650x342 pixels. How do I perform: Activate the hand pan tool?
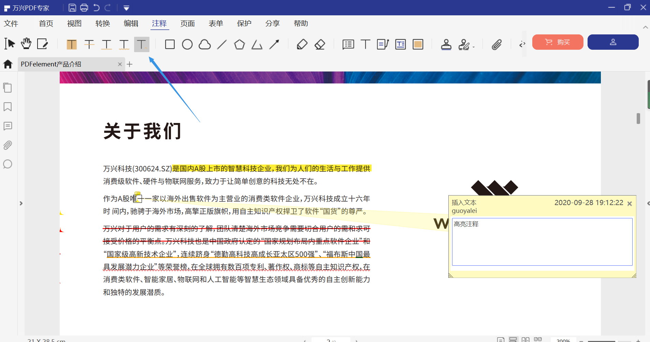tap(26, 44)
